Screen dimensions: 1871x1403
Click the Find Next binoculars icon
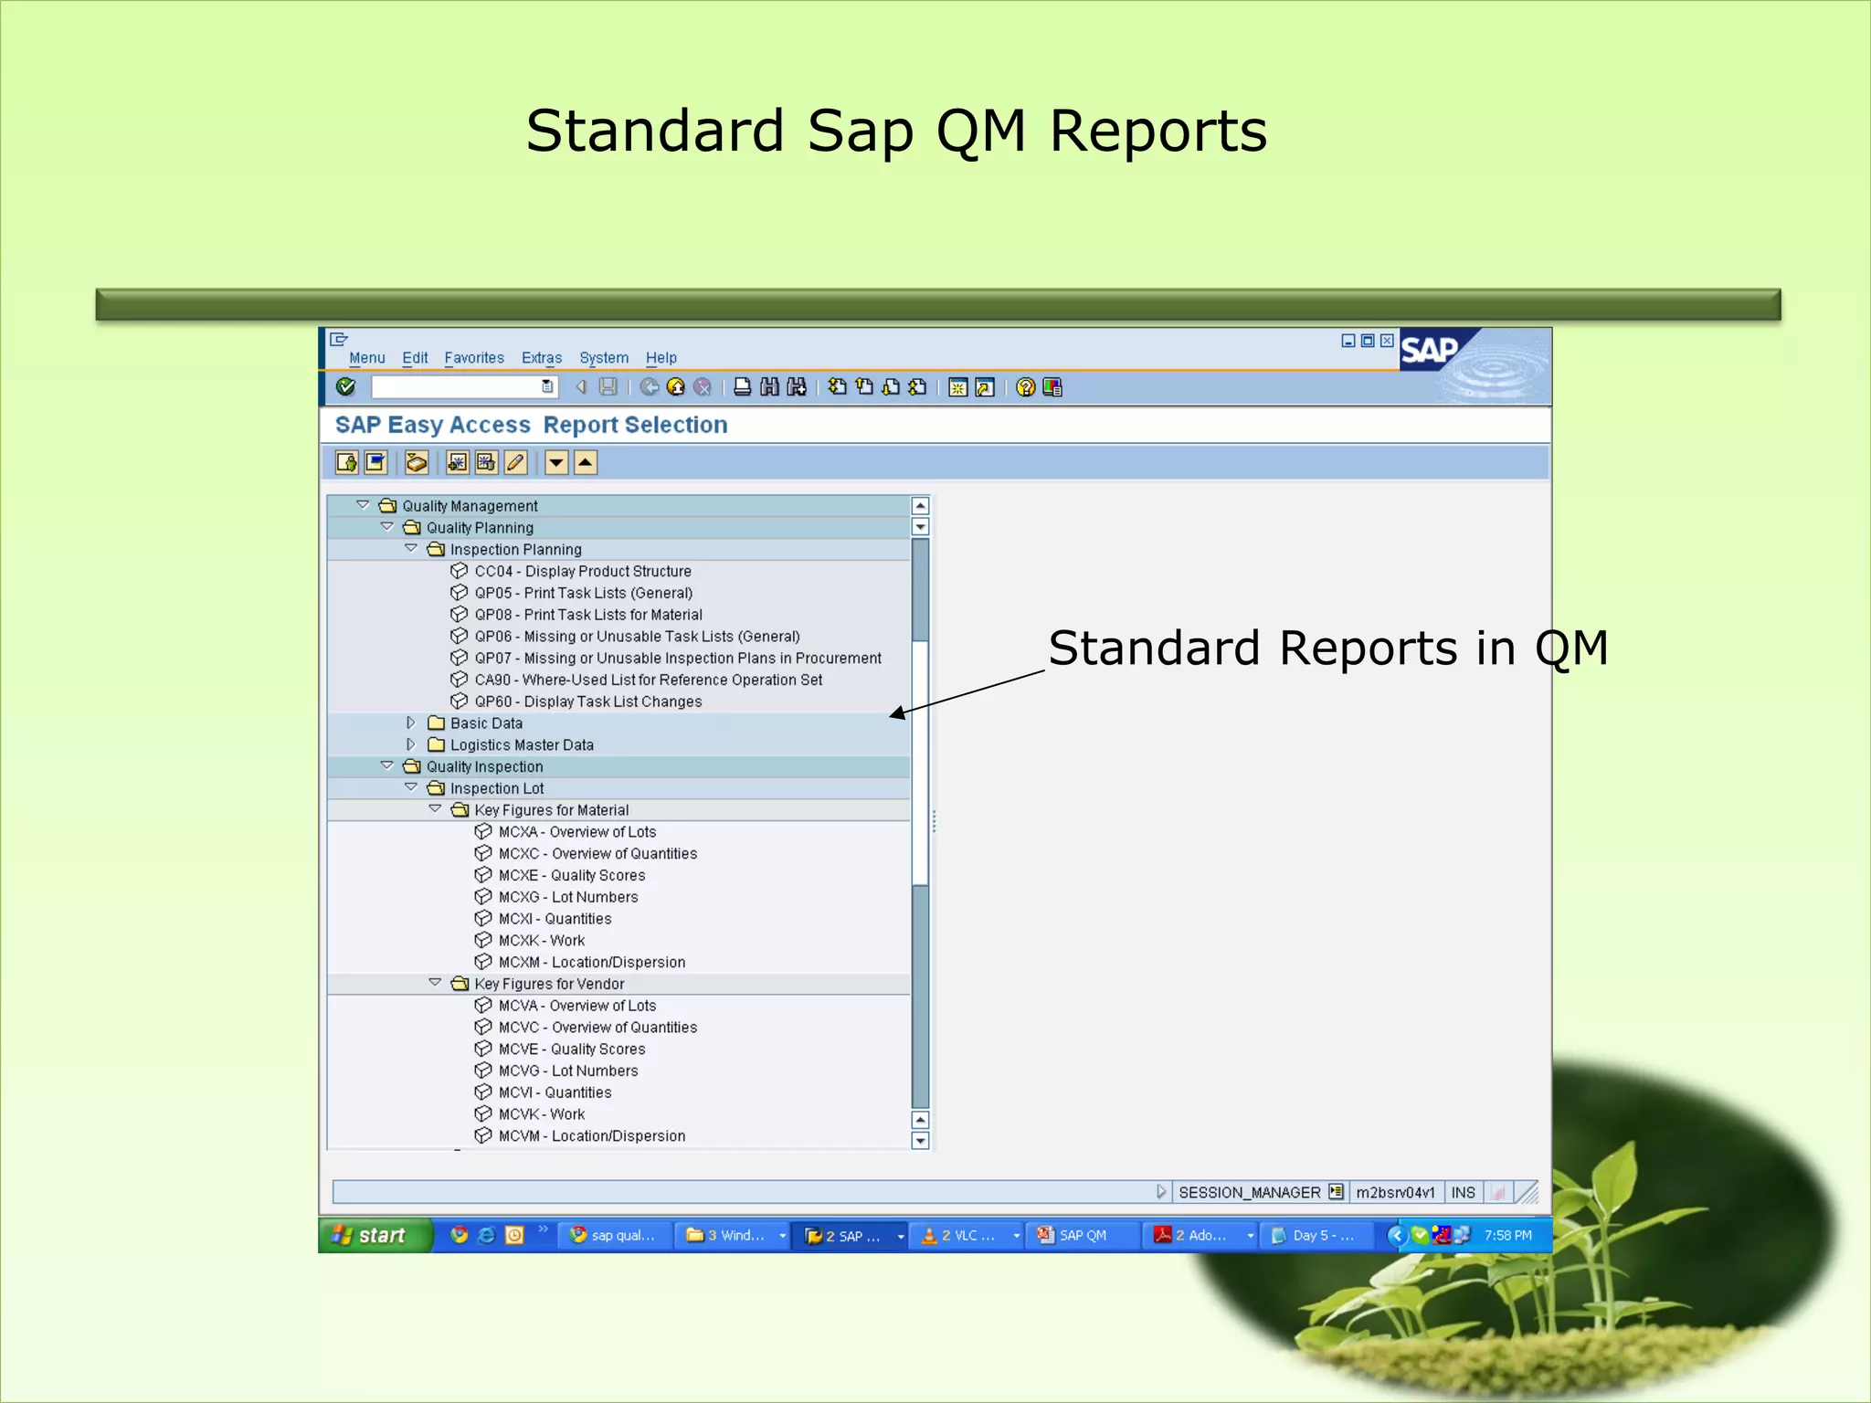pyautogui.click(x=797, y=387)
